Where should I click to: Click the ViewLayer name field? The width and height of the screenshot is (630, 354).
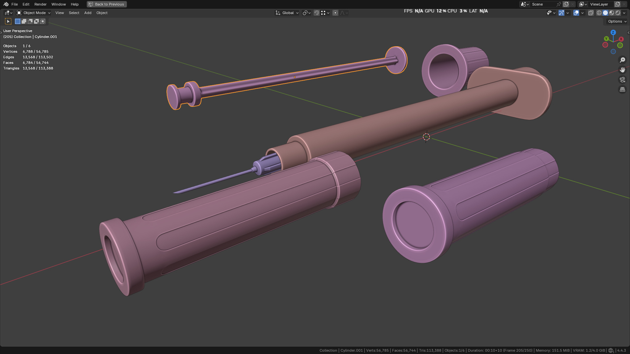(x=600, y=4)
